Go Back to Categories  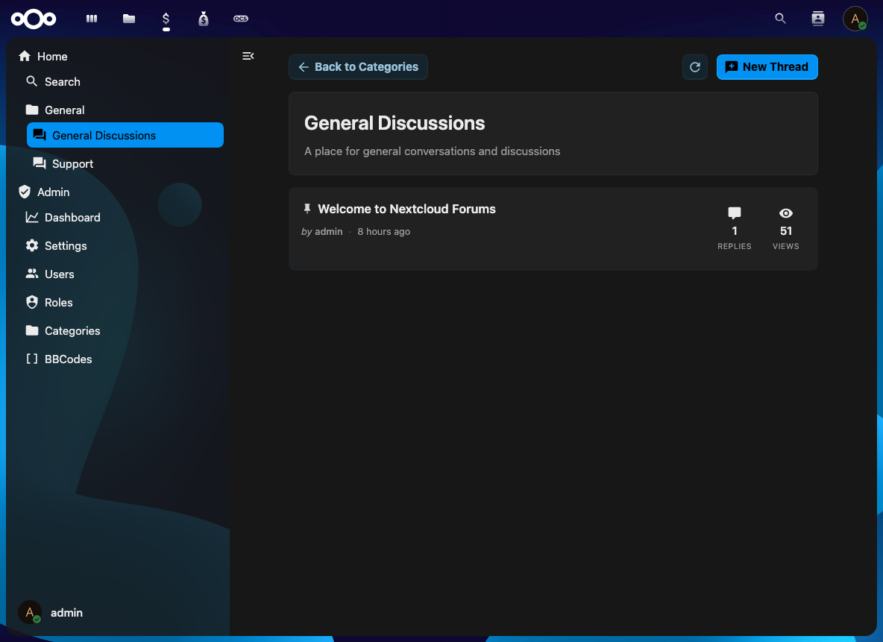click(358, 67)
